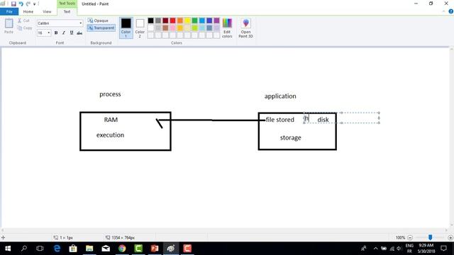
Task: Save the drawing using the Save icon
Action: [x=13, y=4]
